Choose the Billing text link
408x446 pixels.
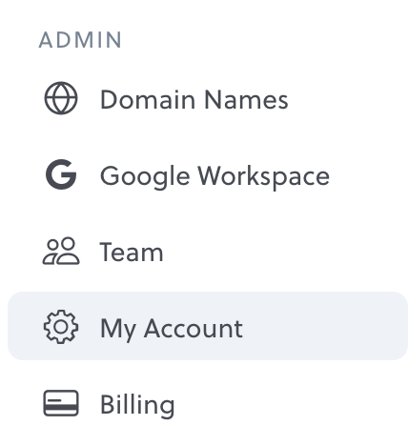pos(137,405)
